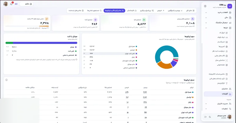Select سایر موبایل legend row
Viewport: 236px width, 123px height.
coord(110,64)
